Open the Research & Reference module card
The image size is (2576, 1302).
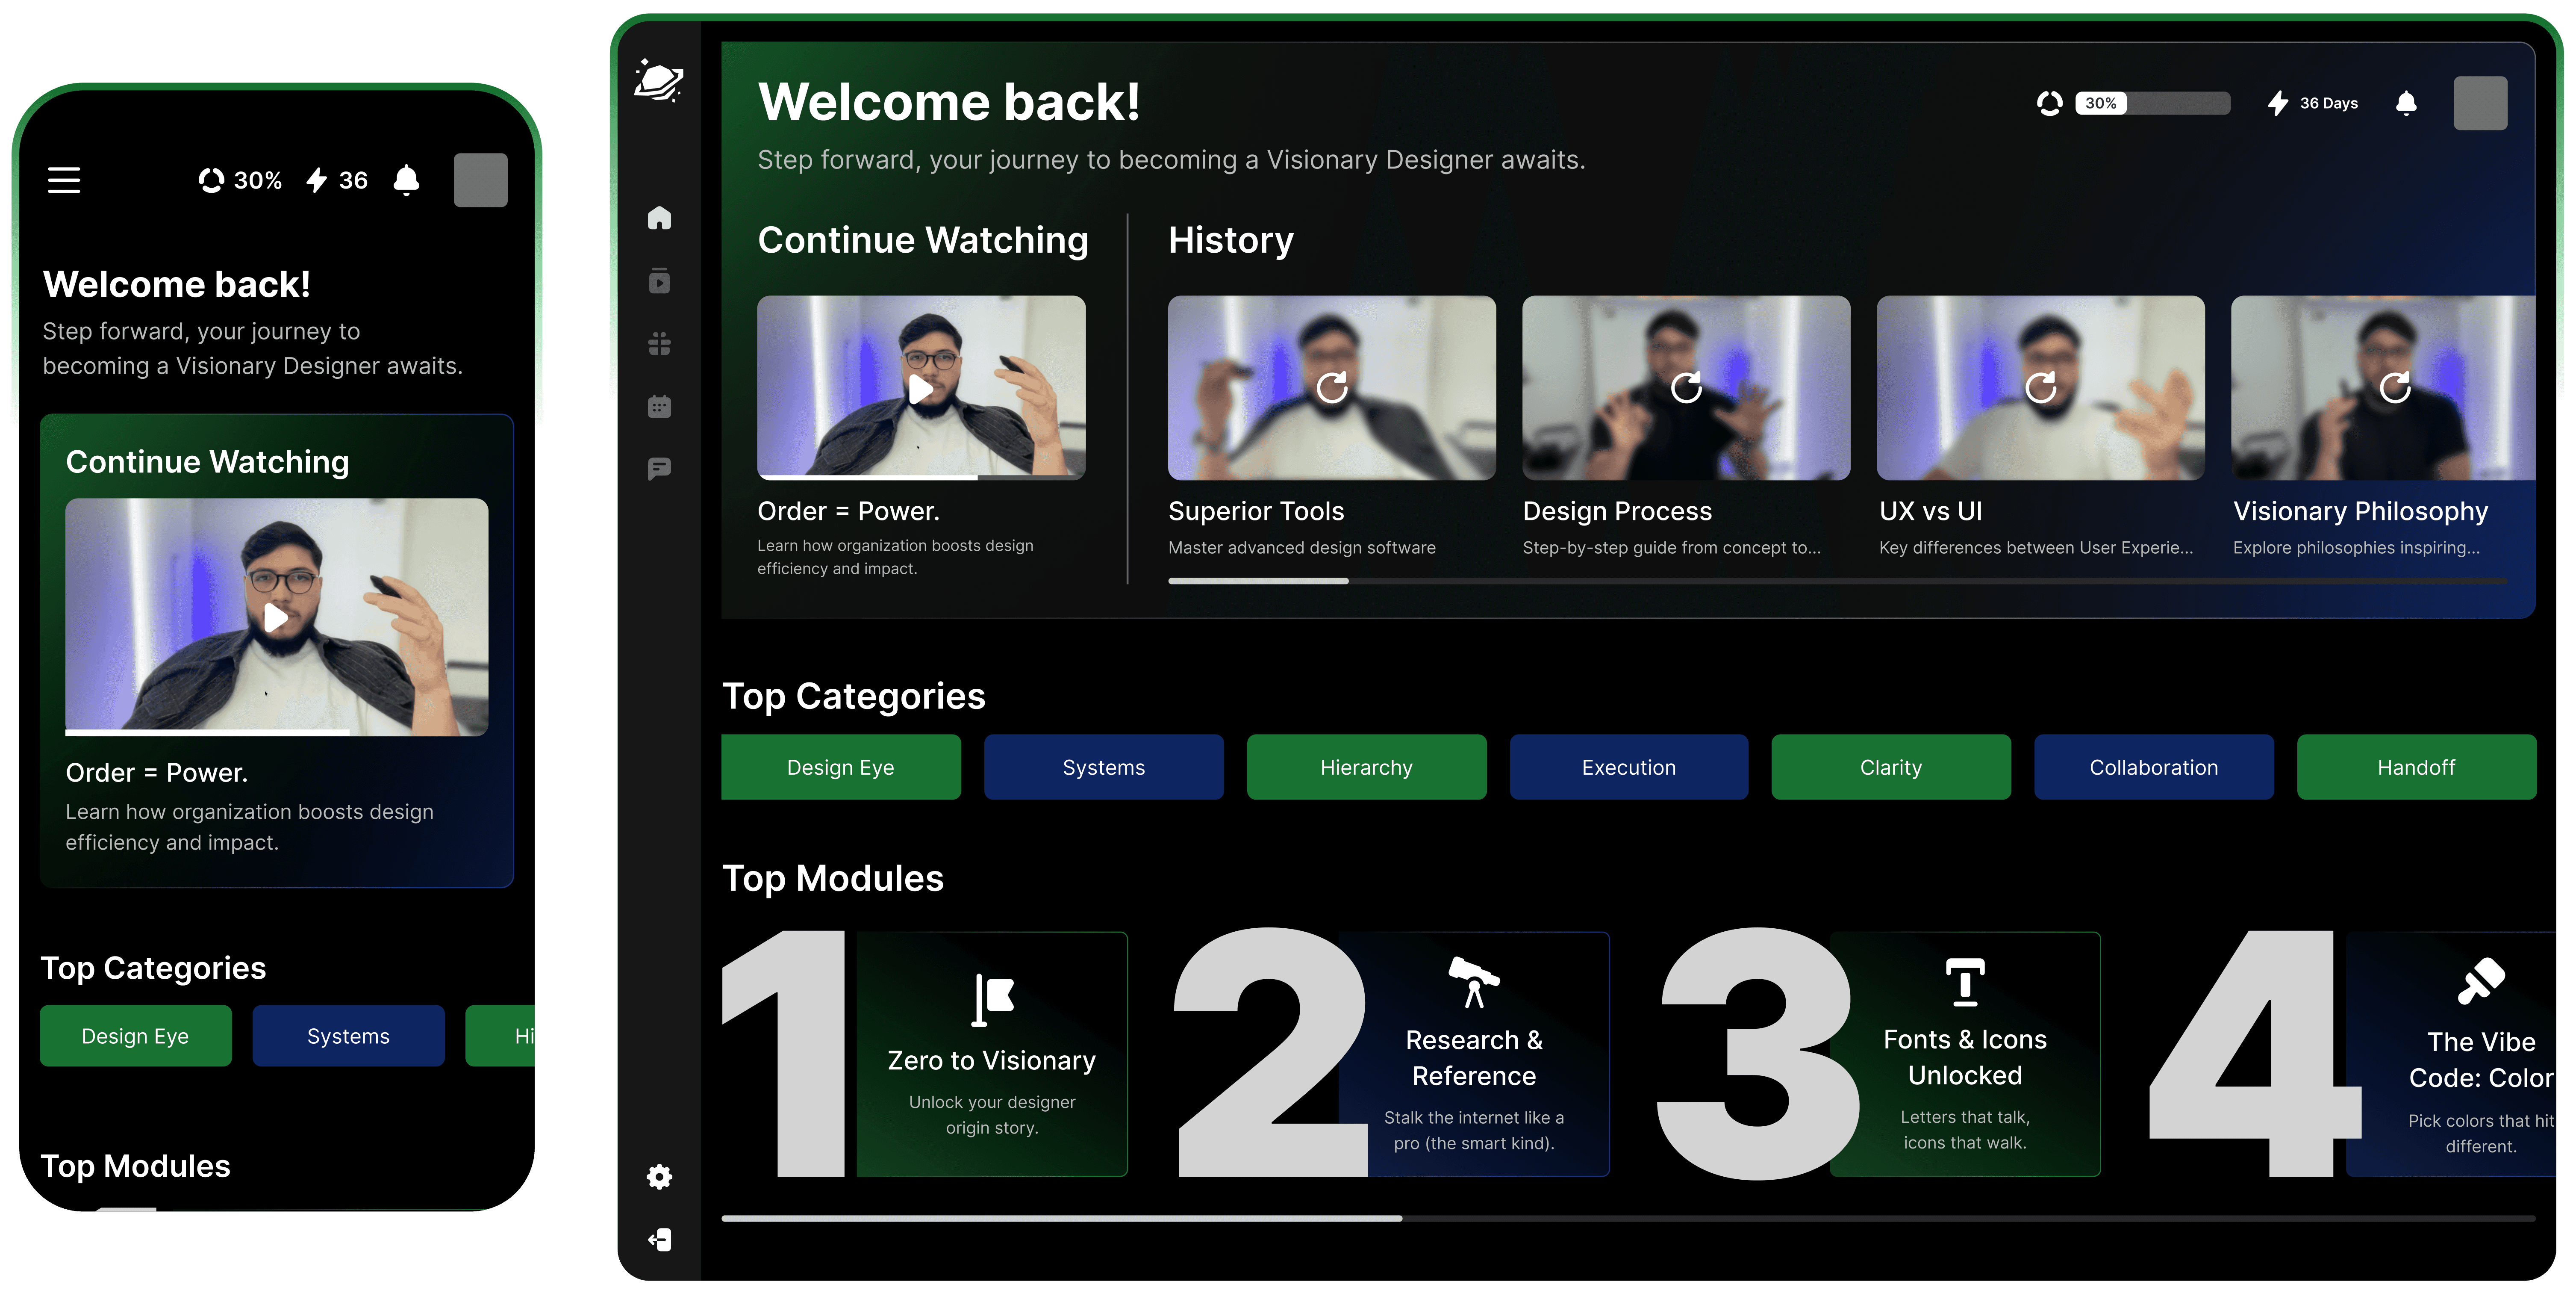click(x=1474, y=1054)
